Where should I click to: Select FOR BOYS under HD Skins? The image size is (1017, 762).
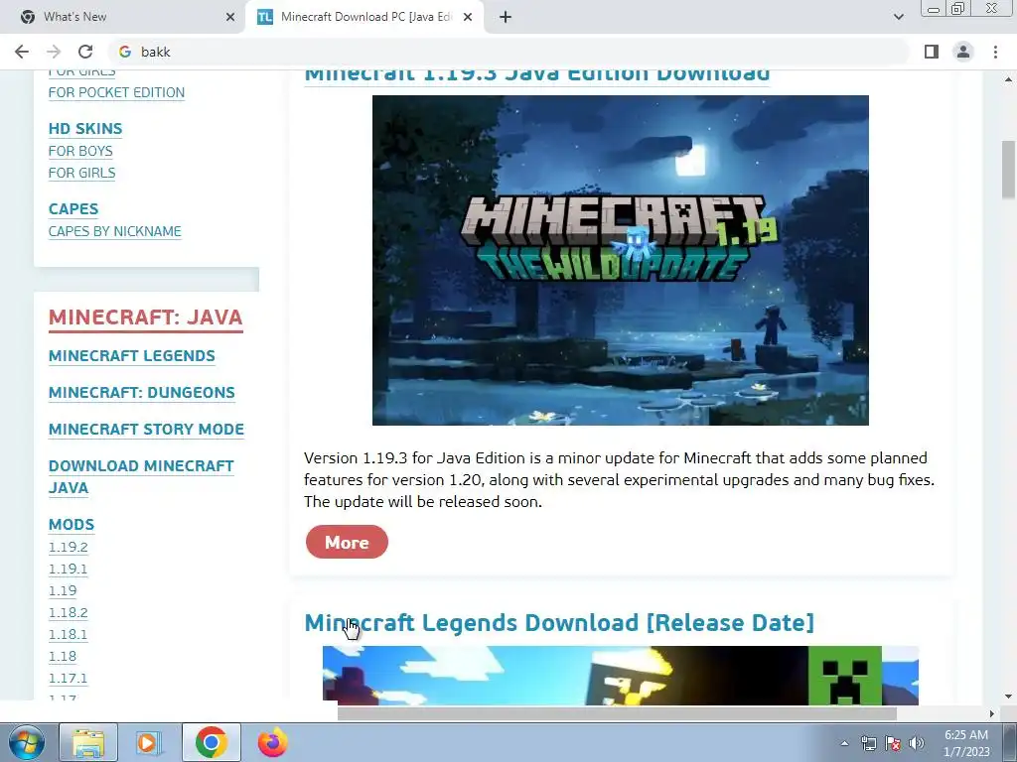[80, 151]
